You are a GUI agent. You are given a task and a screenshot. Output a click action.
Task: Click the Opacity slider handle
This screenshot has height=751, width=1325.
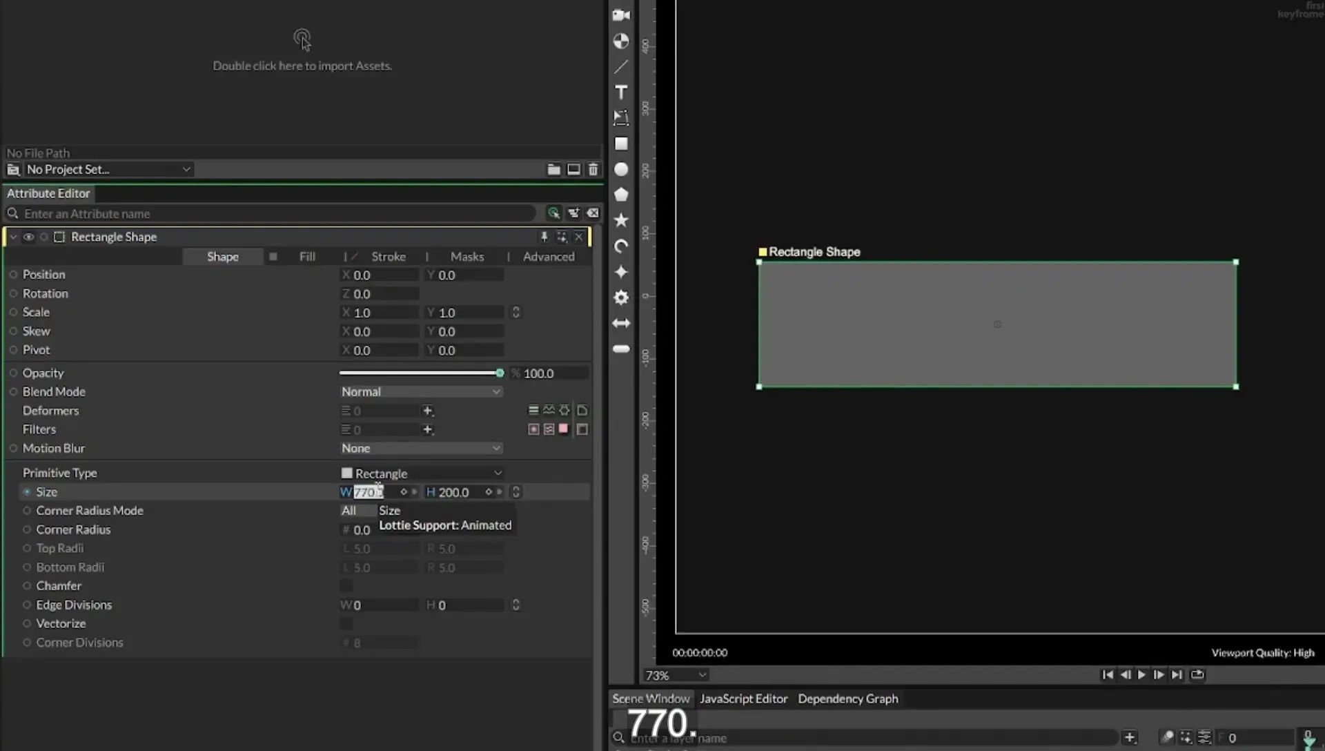tap(500, 373)
